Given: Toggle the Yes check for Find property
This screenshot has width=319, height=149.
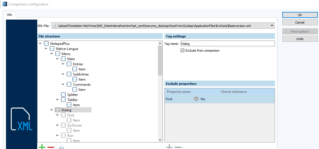Looking at the screenshot, I should [x=196, y=99].
